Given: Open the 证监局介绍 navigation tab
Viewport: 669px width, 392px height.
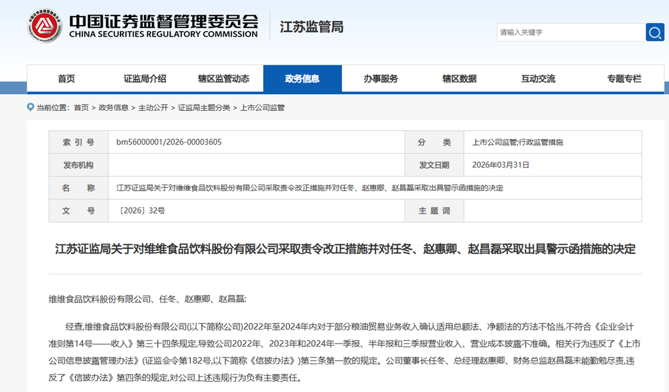Looking at the screenshot, I should 145,79.
